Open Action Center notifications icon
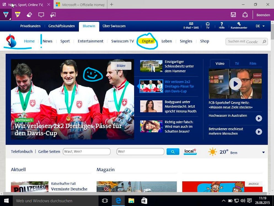This screenshot has height=206, width=274. (249, 200)
